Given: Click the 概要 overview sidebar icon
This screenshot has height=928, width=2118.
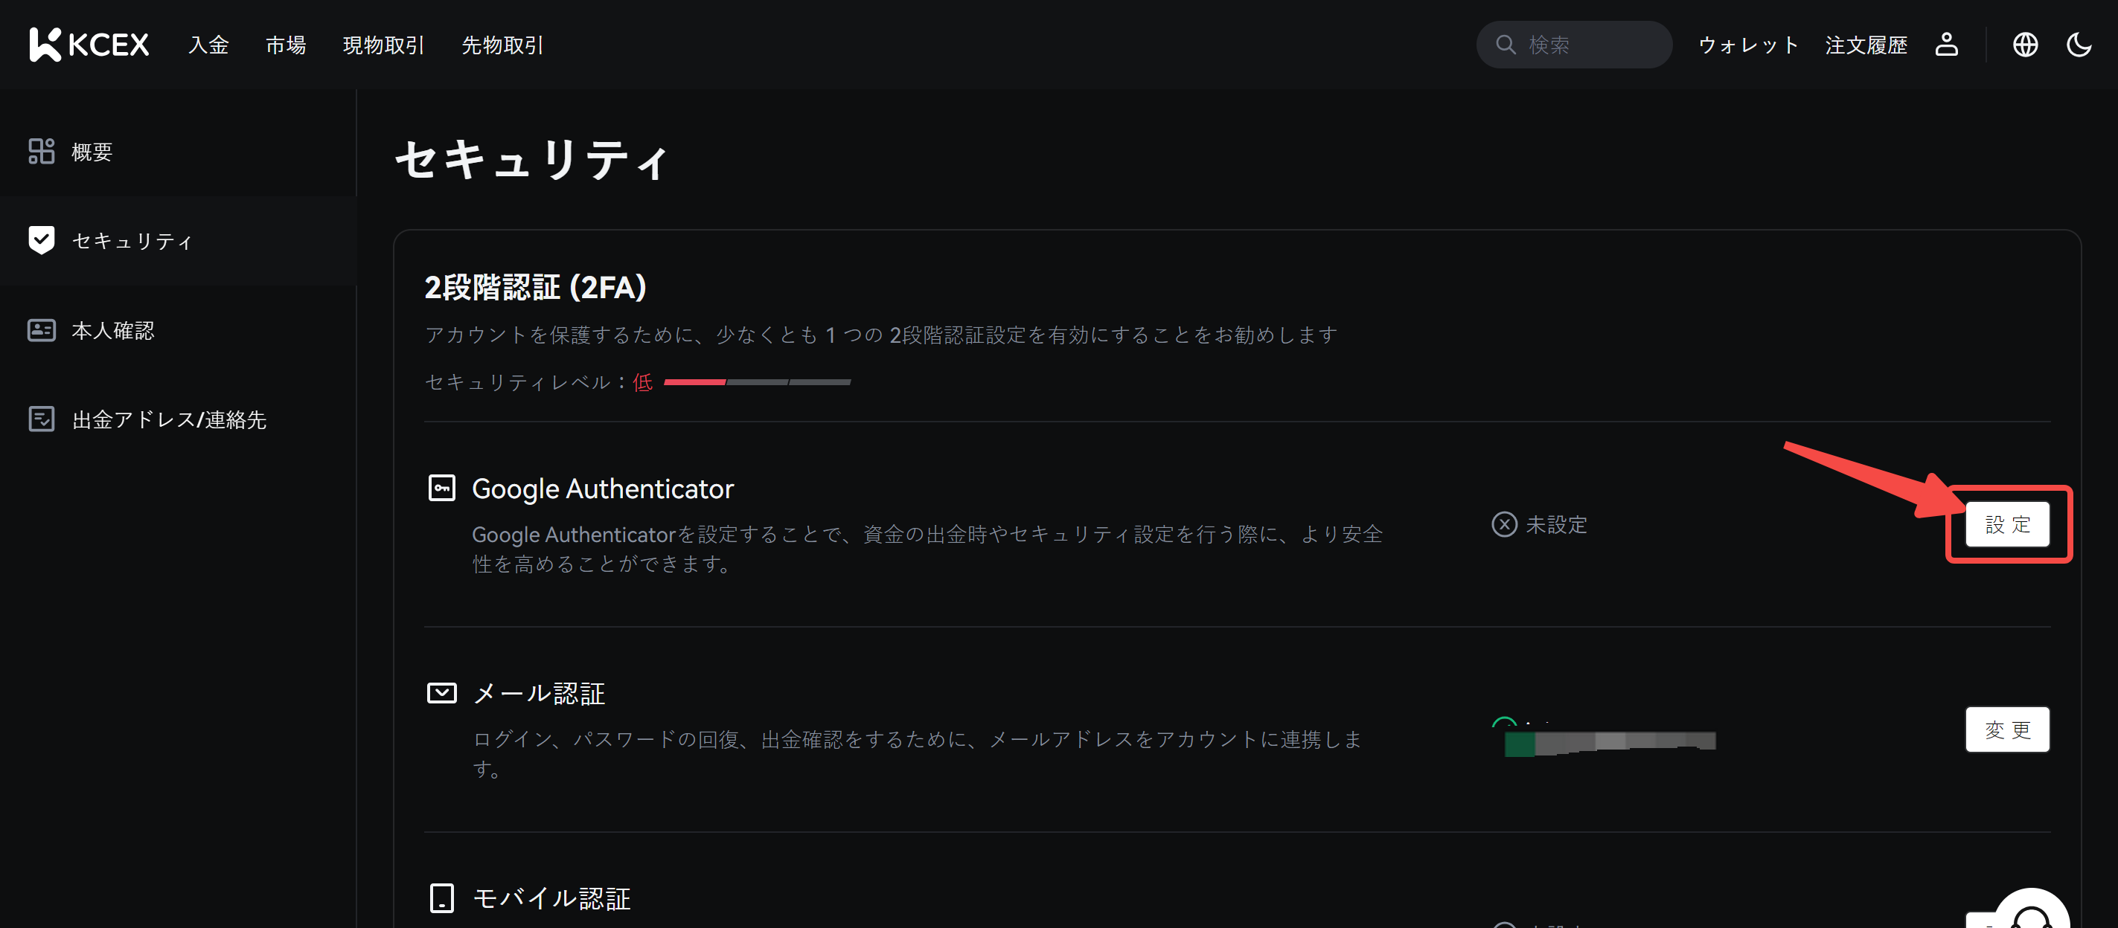Looking at the screenshot, I should pyautogui.click(x=41, y=151).
